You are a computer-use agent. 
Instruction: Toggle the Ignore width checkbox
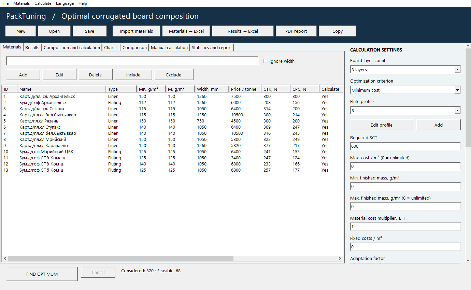[x=266, y=61]
